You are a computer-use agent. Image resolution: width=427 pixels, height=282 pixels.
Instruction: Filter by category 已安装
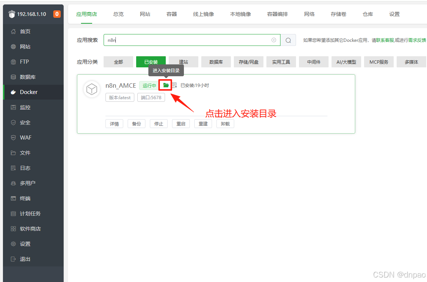click(x=151, y=62)
